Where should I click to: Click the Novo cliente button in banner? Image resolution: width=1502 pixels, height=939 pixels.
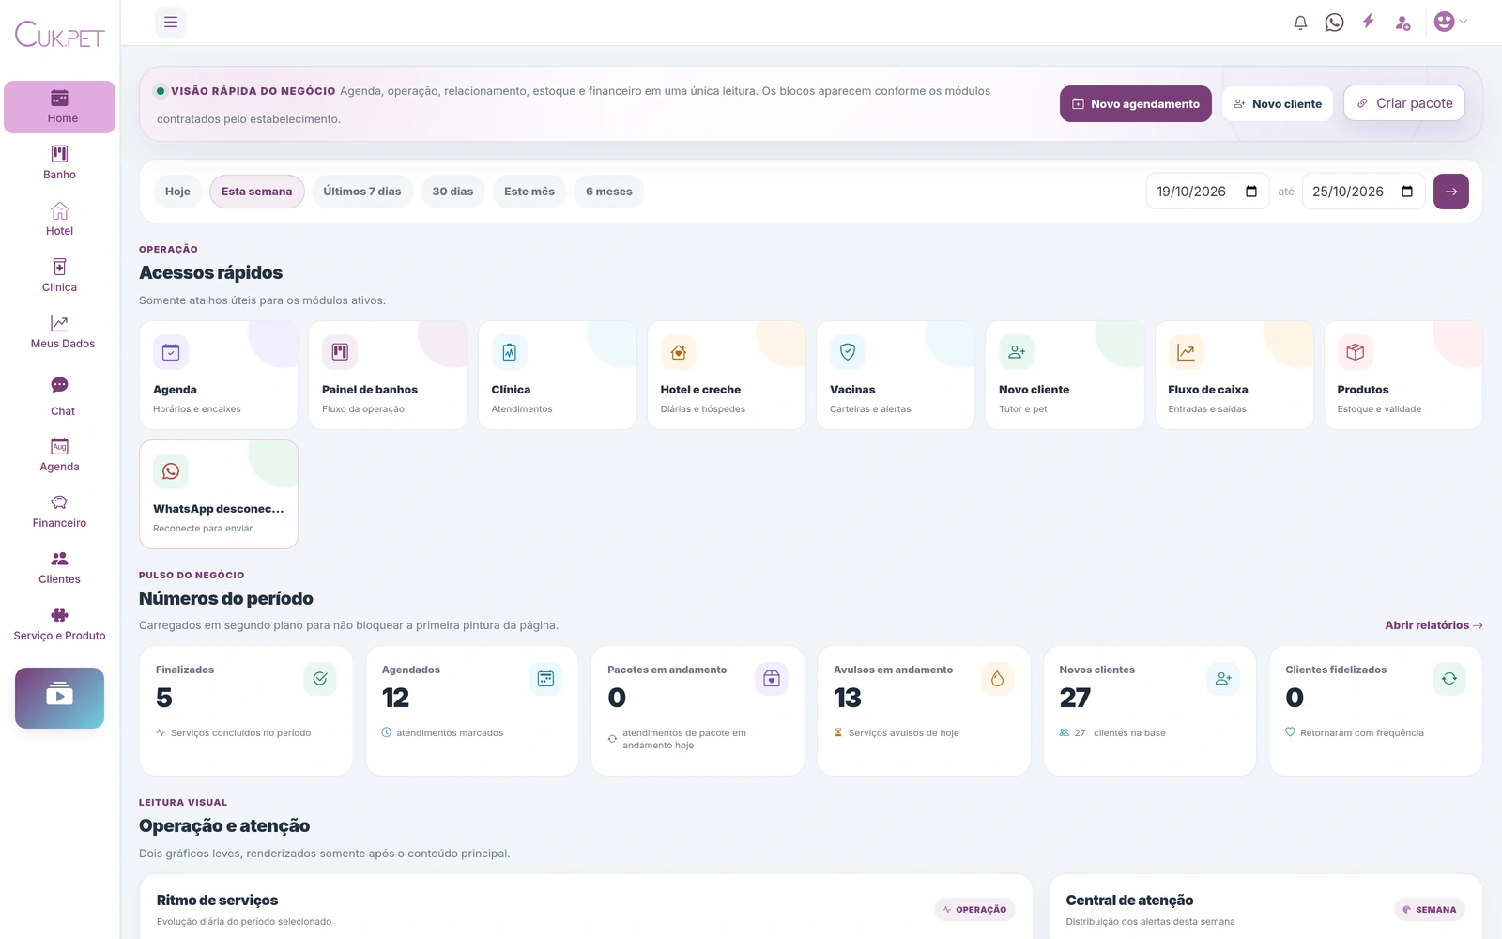1277,103
